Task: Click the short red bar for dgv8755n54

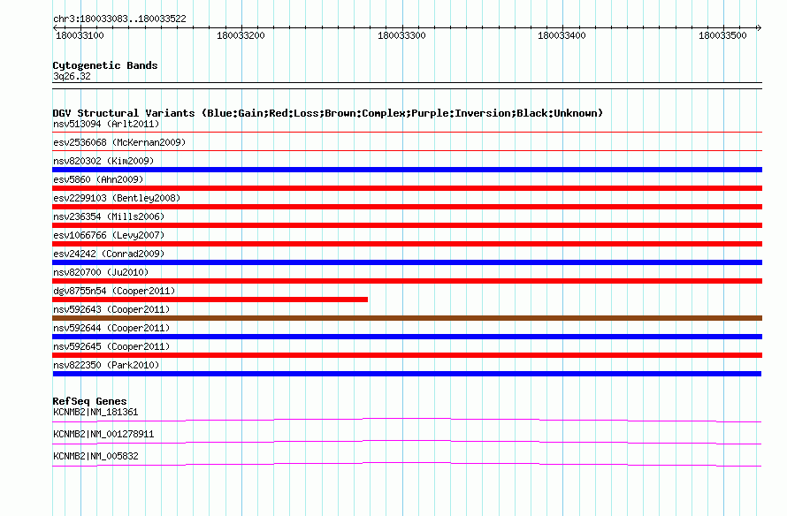Action: (210, 300)
